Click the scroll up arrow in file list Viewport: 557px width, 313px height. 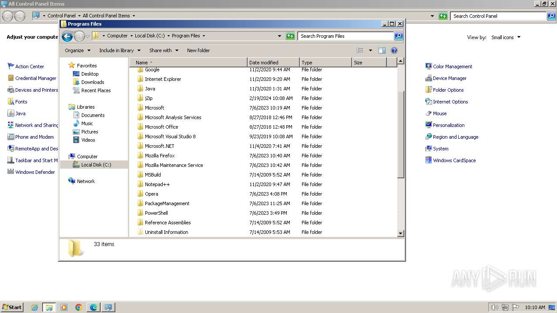[x=401, y=61]
